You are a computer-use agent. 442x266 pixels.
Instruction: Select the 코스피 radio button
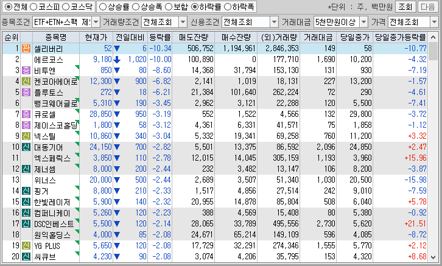coord(33,7)
